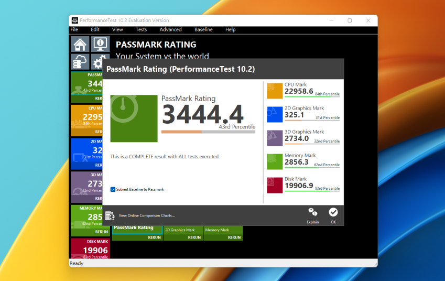This screenshot has height=281, width=445.
Task: Click the CPU Mark 84th percentile bar
Action: coord(312,97)
